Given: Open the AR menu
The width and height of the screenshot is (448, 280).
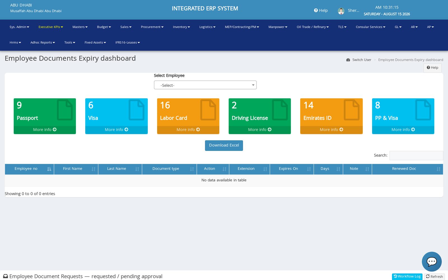Looking at the screenshot, I should 414,27.
